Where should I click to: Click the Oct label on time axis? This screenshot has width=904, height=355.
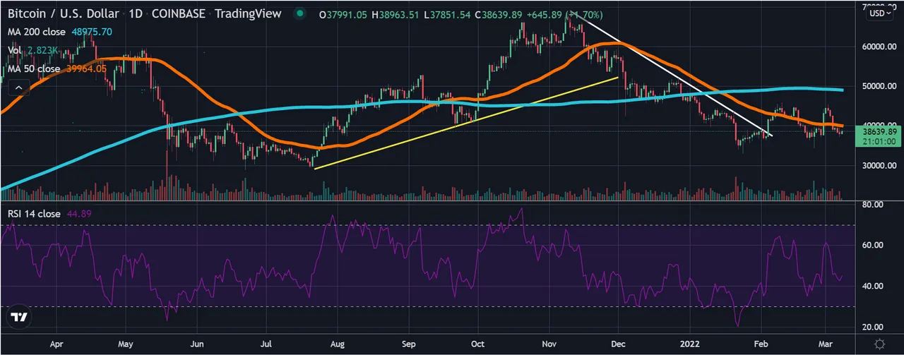[479, 345]
